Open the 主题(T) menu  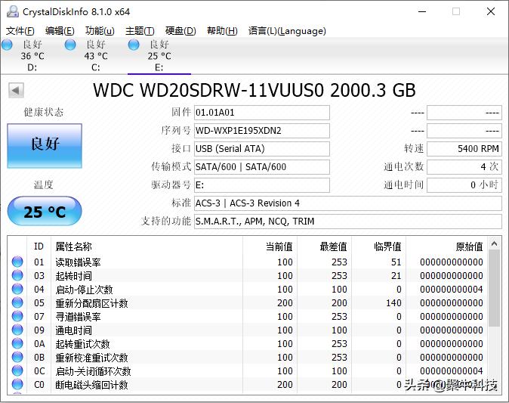pos(140,31)
